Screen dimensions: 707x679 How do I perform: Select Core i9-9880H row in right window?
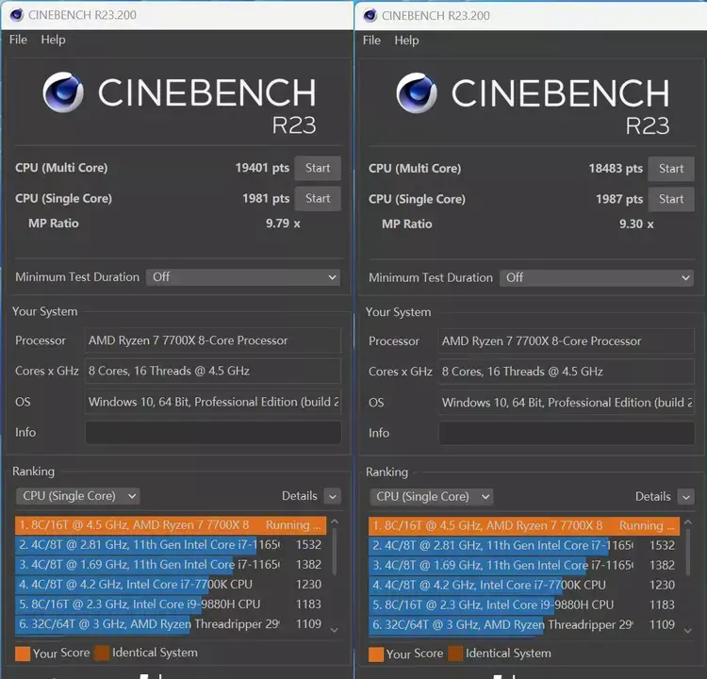(x=524, y=605)
